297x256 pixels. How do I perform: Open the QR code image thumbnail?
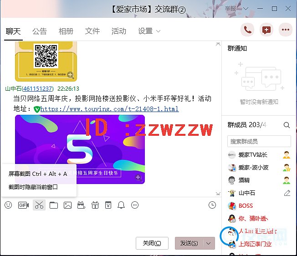(46, 61)
